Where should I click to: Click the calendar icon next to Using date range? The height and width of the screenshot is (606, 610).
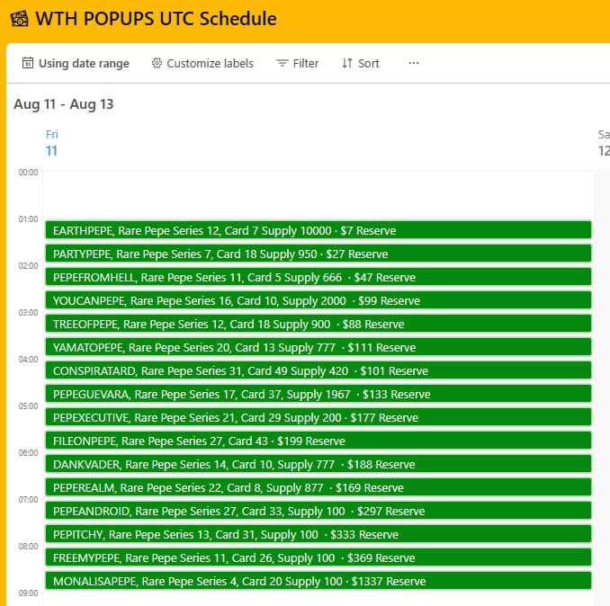[28, 63]
